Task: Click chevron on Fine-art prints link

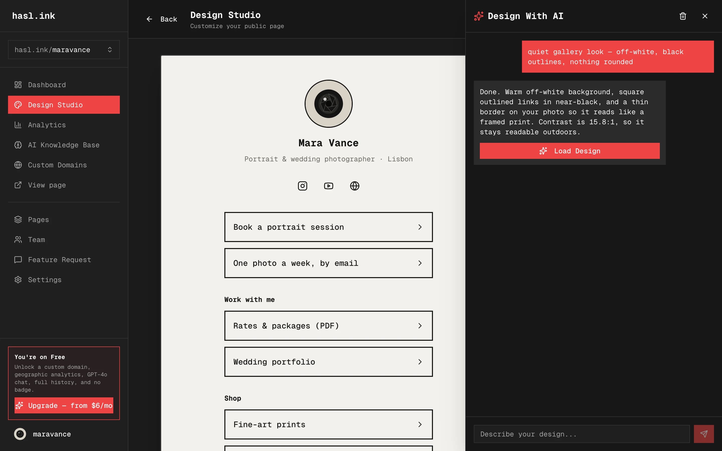Action: click(x=420, y=424)
